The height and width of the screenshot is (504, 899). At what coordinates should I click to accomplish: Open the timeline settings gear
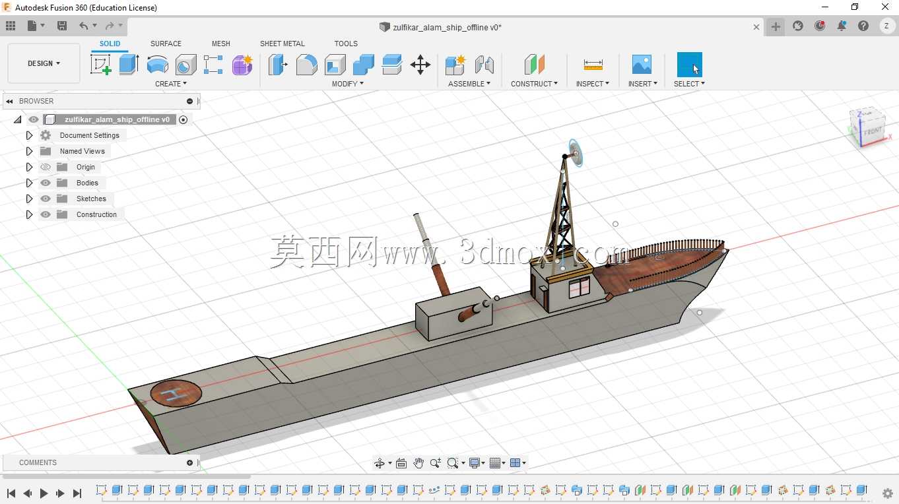pyautogui.click(x=888, y=493)
